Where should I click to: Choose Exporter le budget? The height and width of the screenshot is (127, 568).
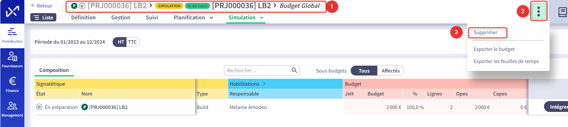click(494, 49)
